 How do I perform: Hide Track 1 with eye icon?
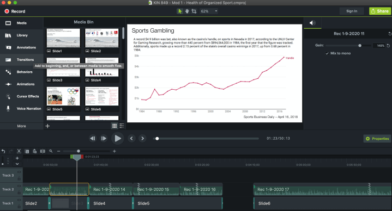pos(19,200)
